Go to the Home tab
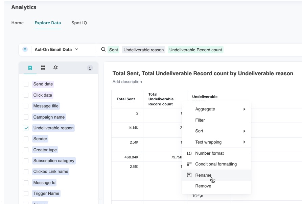Image resolution: width=302 pixels, height=204 pixels. pyautogui.click(x=18, y=23)
